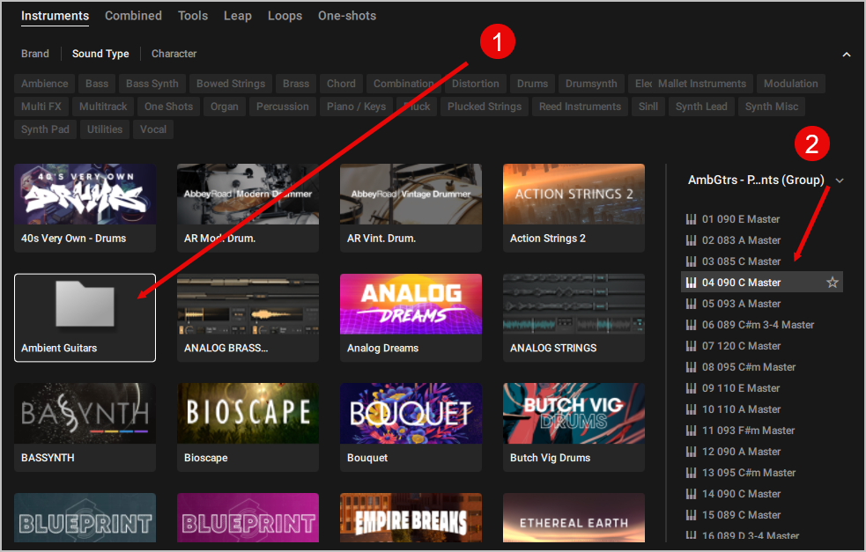Select the Character filter category
866x552 pixels.
click(x=174, y=54)
